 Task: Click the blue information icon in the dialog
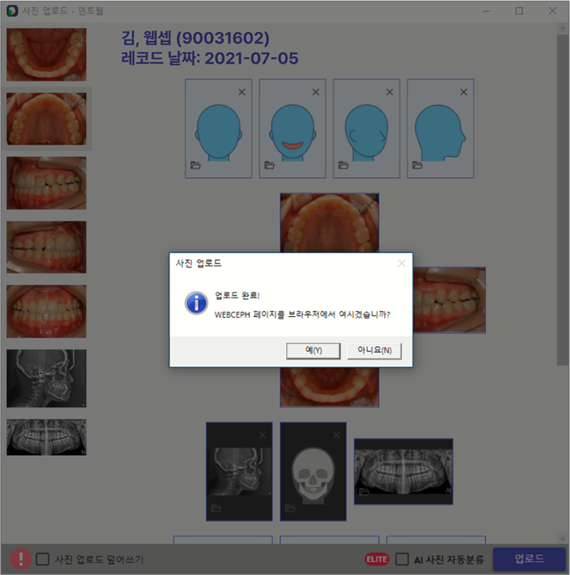[x=197, y=303]
